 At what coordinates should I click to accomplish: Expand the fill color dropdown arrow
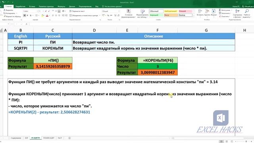pos(44,15)
